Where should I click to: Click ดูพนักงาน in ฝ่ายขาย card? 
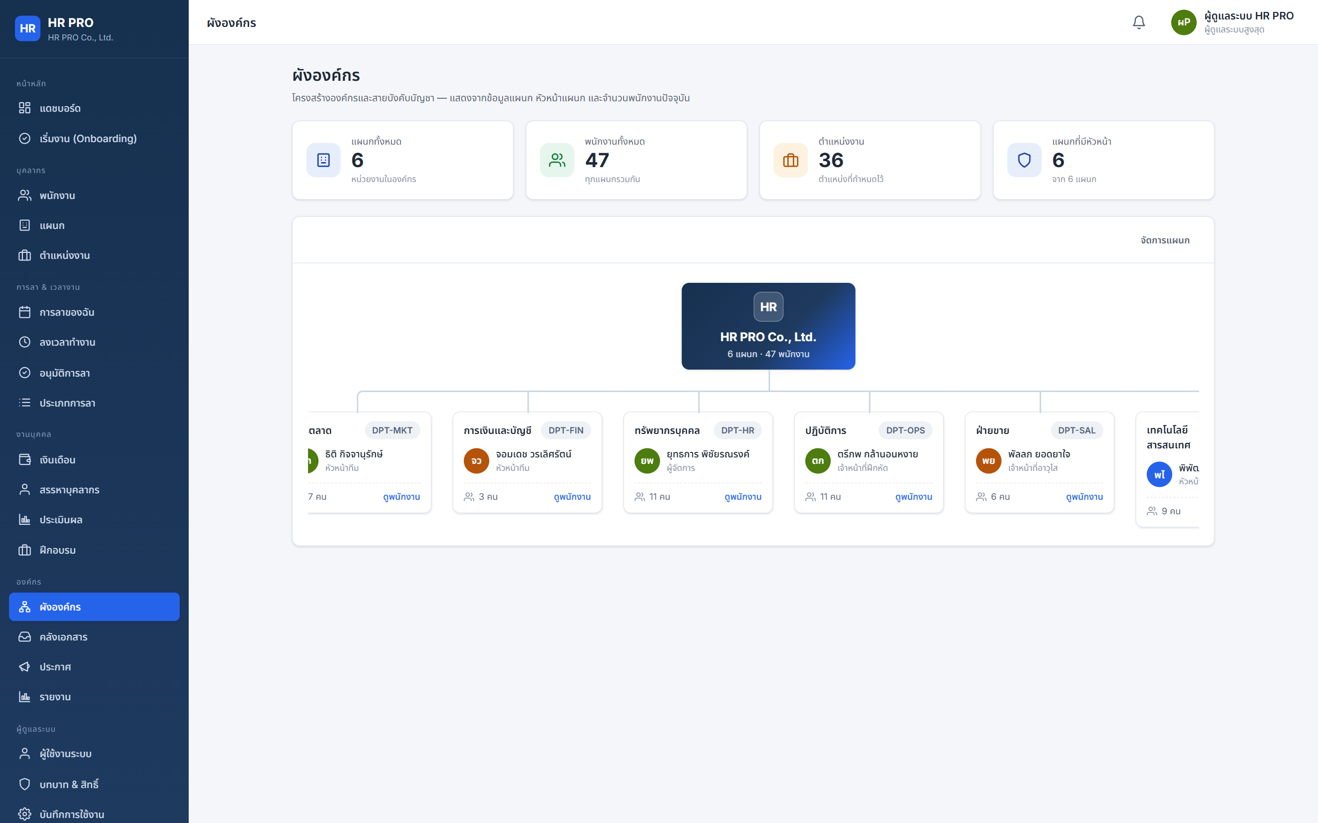(1084, 496)
